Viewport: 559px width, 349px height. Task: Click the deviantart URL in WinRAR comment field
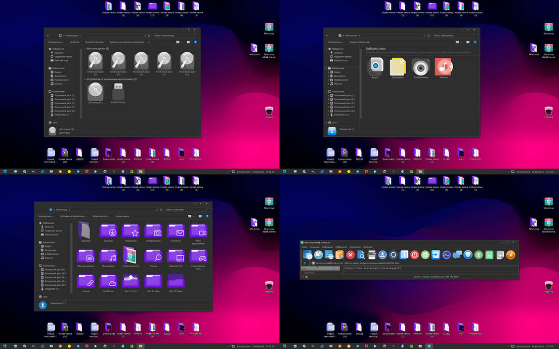pos(373,268)
